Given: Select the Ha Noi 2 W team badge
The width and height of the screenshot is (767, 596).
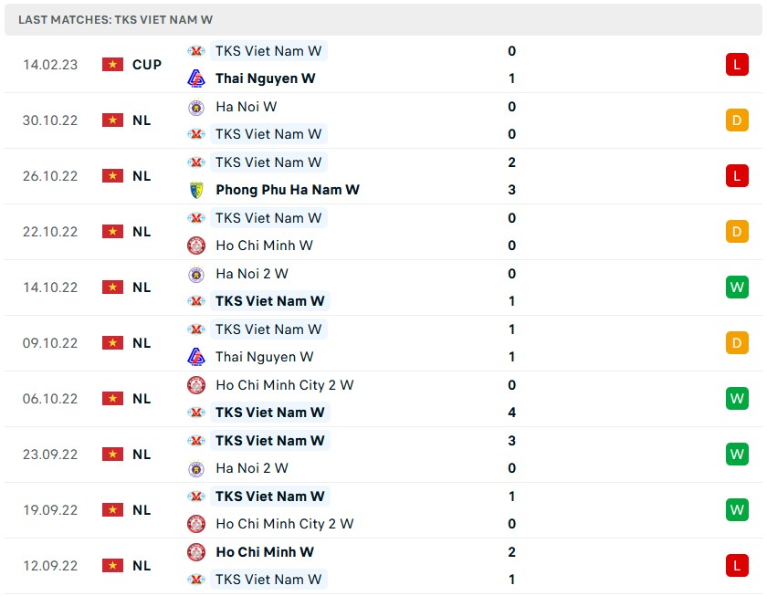Looking at the screenshot, I should tap(196, 274).
